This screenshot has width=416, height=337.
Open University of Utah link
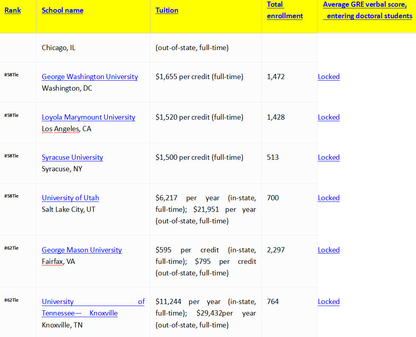(x=70, y=198)
